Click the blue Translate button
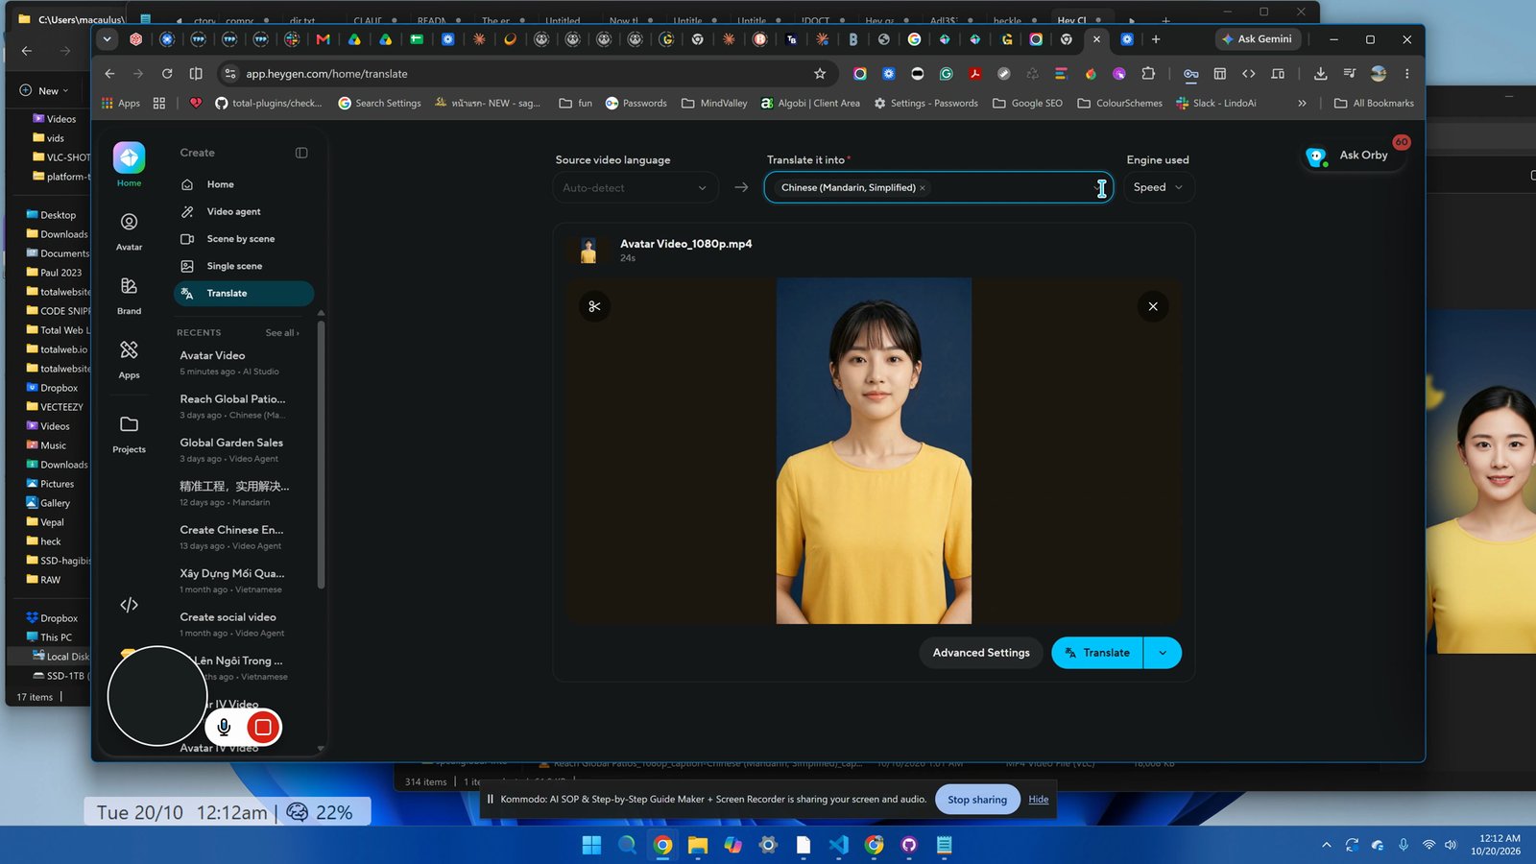 tap(1097, 653)
